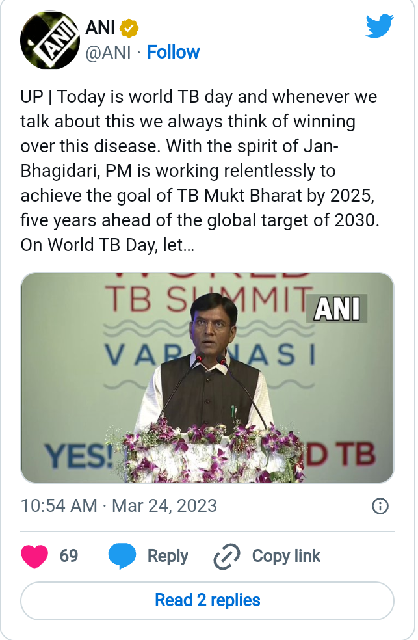
Task: Click the ANI profile avatar
Action: 50,40
